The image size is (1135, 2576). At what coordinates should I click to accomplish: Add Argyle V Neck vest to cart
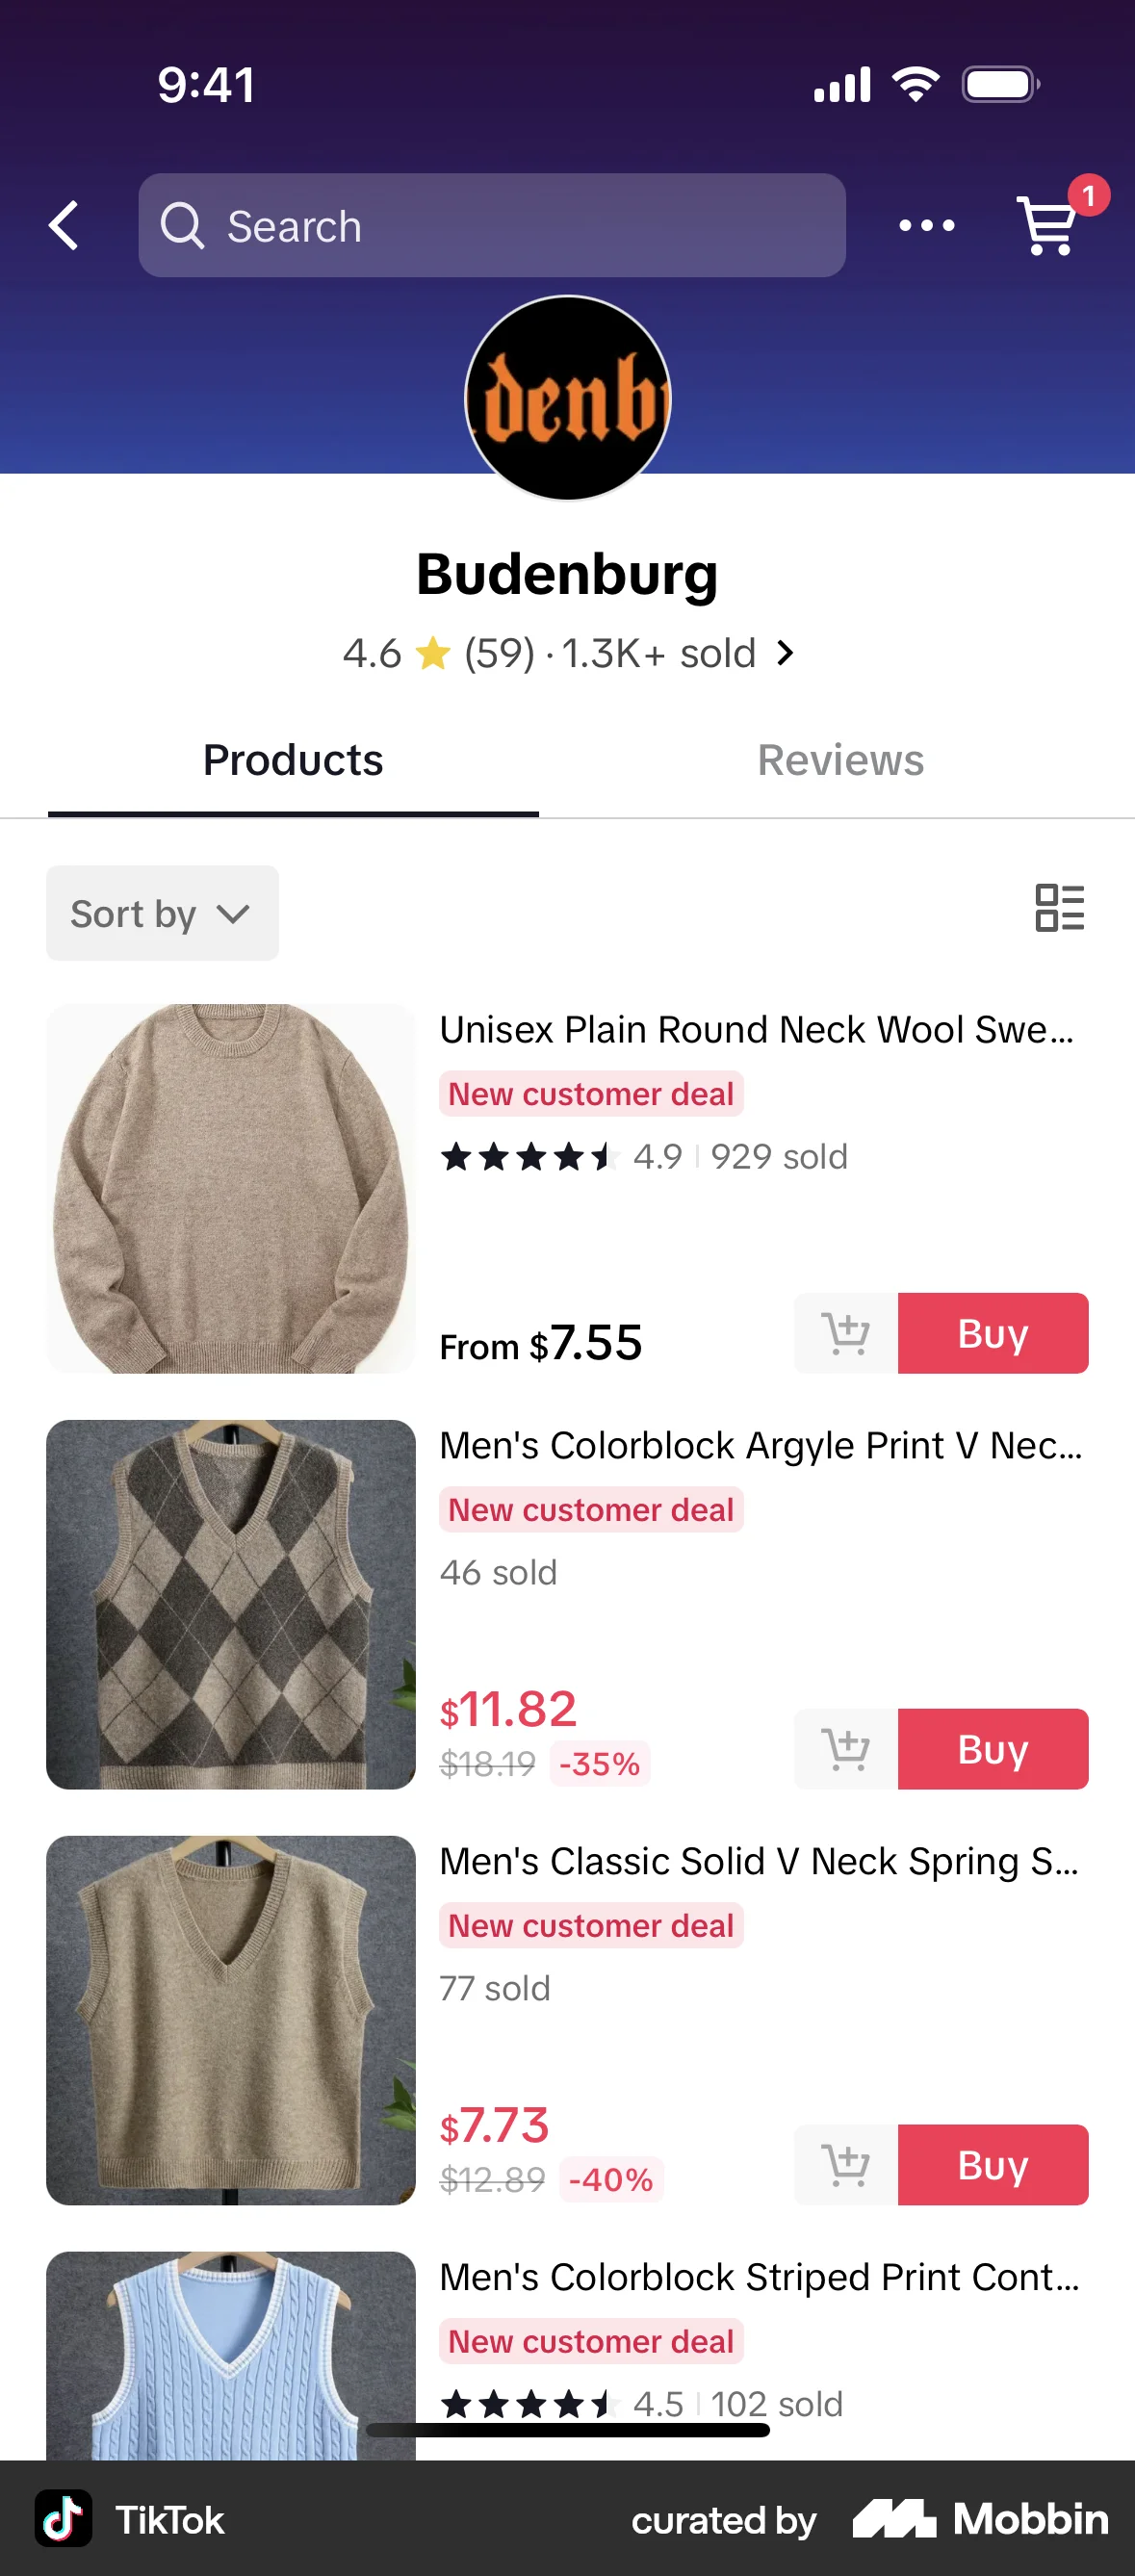click(x=846, y=1749)
